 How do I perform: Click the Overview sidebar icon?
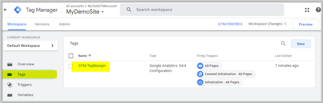pyautogui.click(x=10, y=64)
